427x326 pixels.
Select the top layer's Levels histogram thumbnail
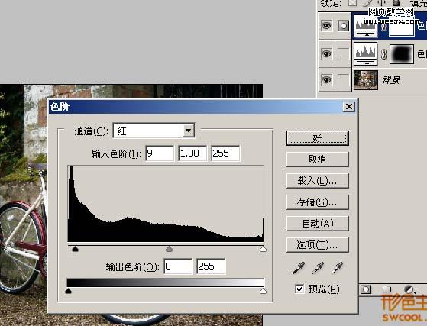click(365, 25)
